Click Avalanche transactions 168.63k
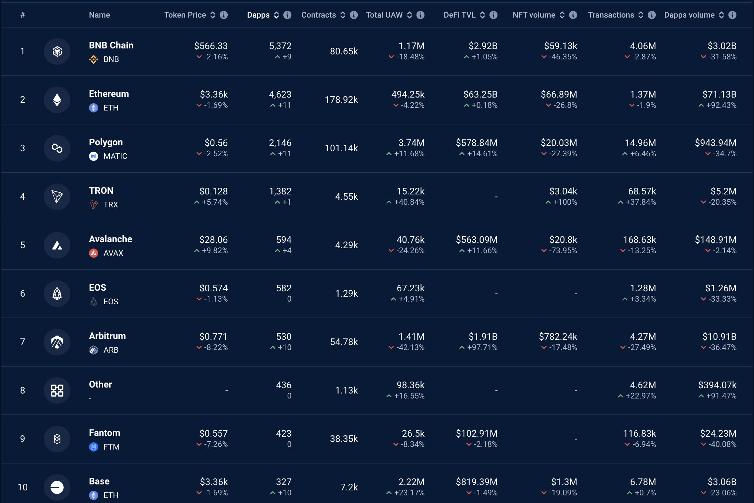This screenshot has height=503, width=754. coord(640,240)
